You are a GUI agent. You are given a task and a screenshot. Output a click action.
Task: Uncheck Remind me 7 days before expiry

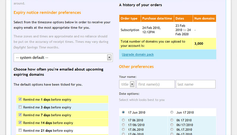pyautogui.click(x=20, y=115)
